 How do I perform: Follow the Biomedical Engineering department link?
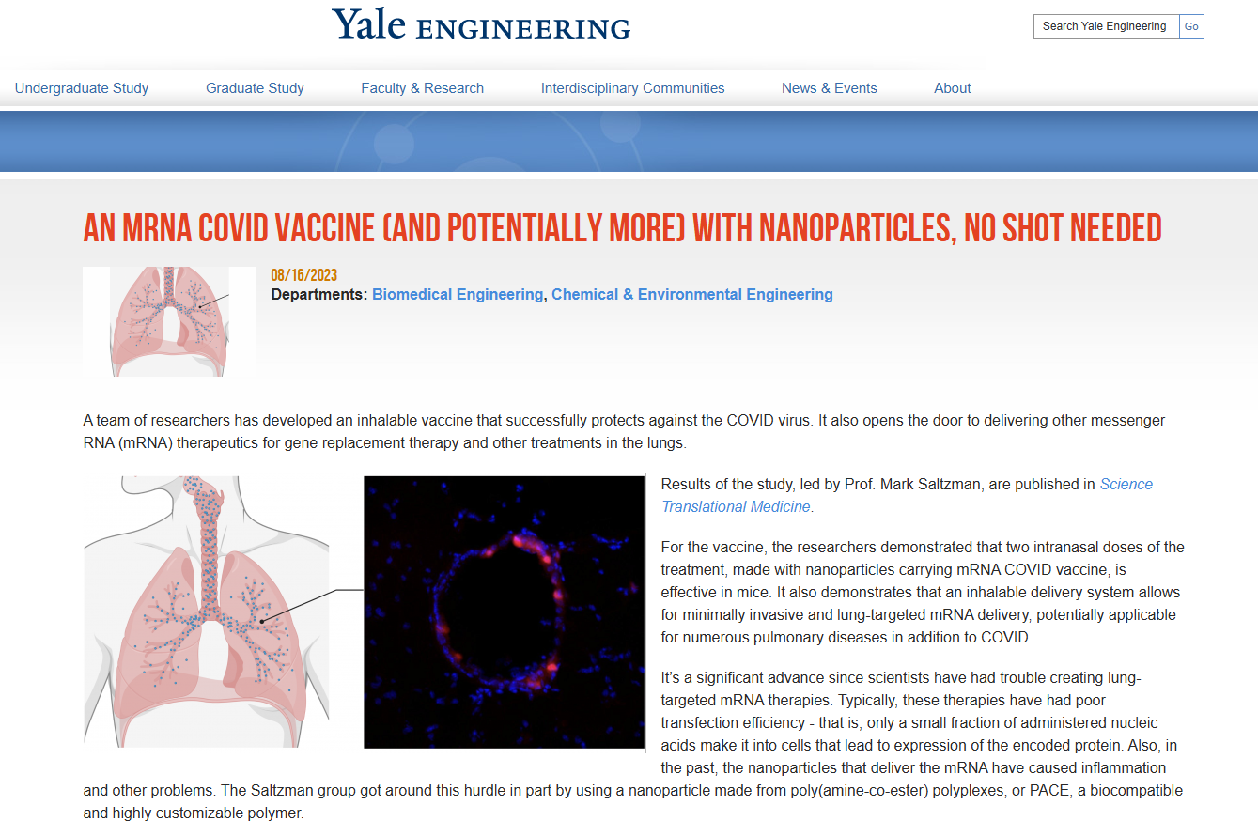tap(458, 295)
